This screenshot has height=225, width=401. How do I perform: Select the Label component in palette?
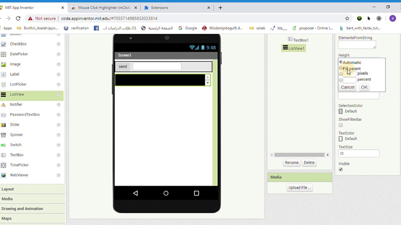(14, 74)
